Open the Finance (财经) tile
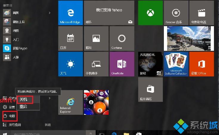 coord(150,64)
